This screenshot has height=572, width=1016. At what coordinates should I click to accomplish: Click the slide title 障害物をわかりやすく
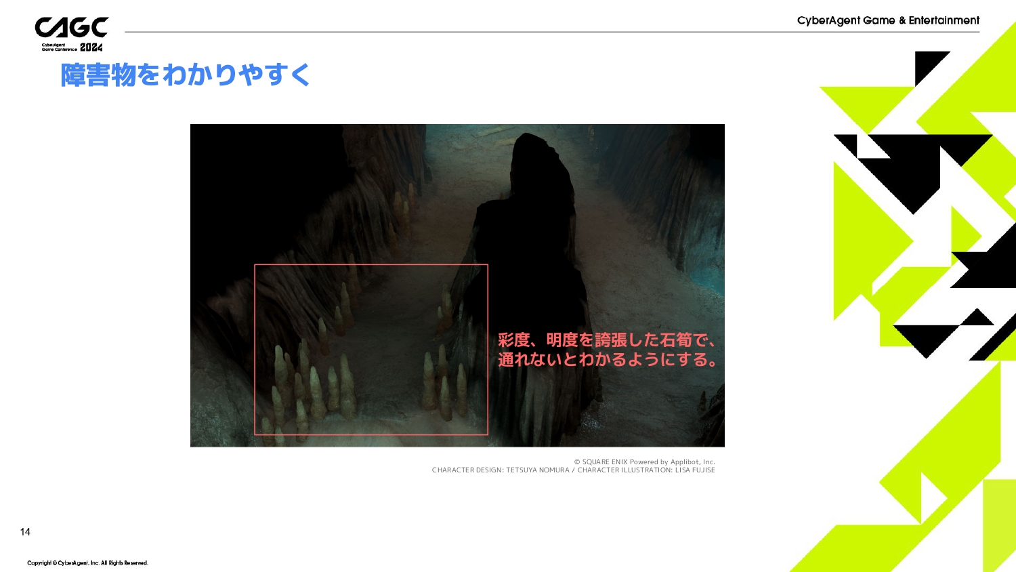click(185, 75)
